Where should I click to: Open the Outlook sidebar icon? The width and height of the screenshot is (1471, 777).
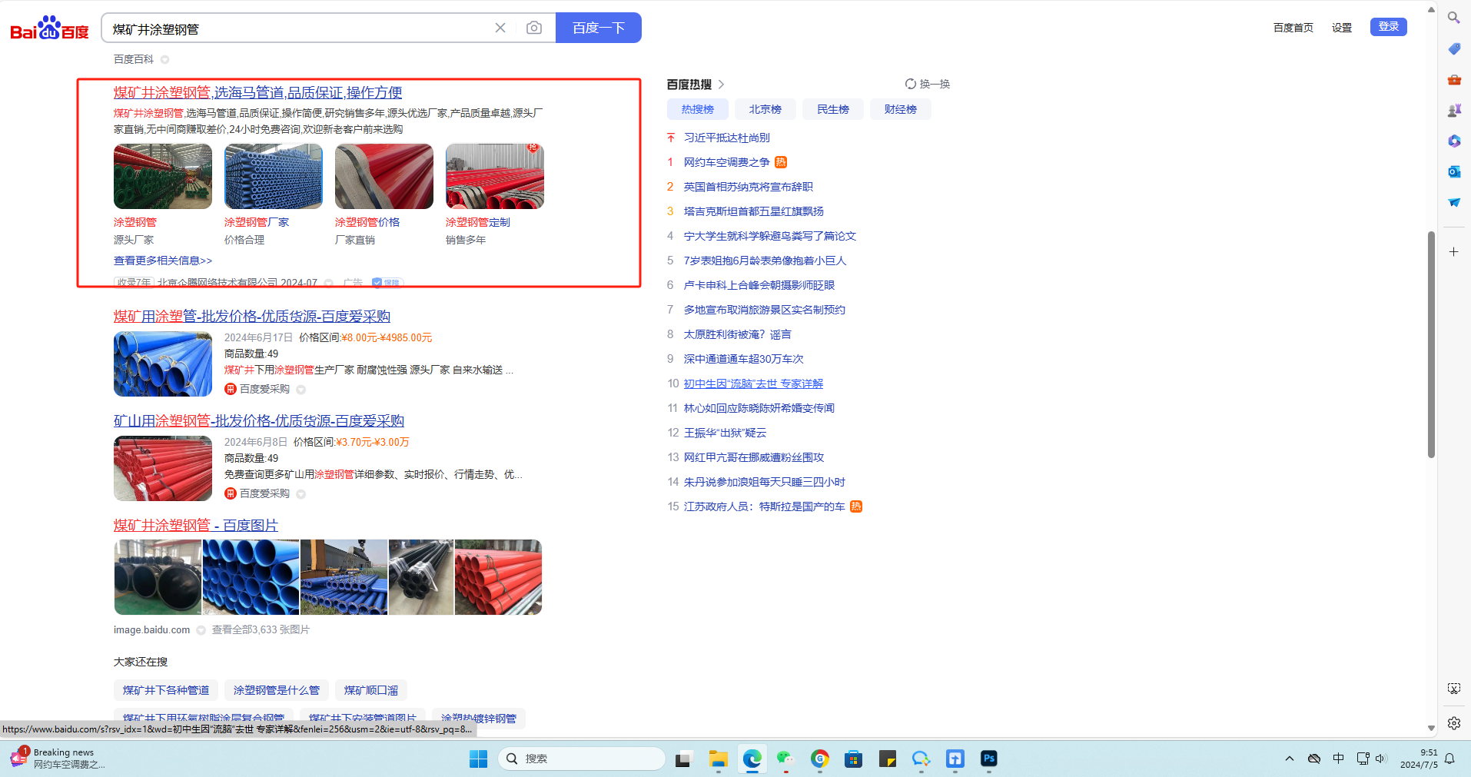pyautogui.click(x=1453, y=171)
